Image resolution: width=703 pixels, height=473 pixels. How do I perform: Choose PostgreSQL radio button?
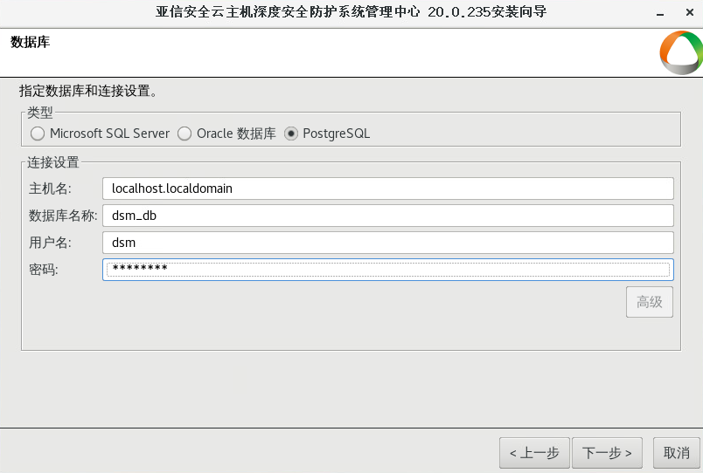[327, 134]
